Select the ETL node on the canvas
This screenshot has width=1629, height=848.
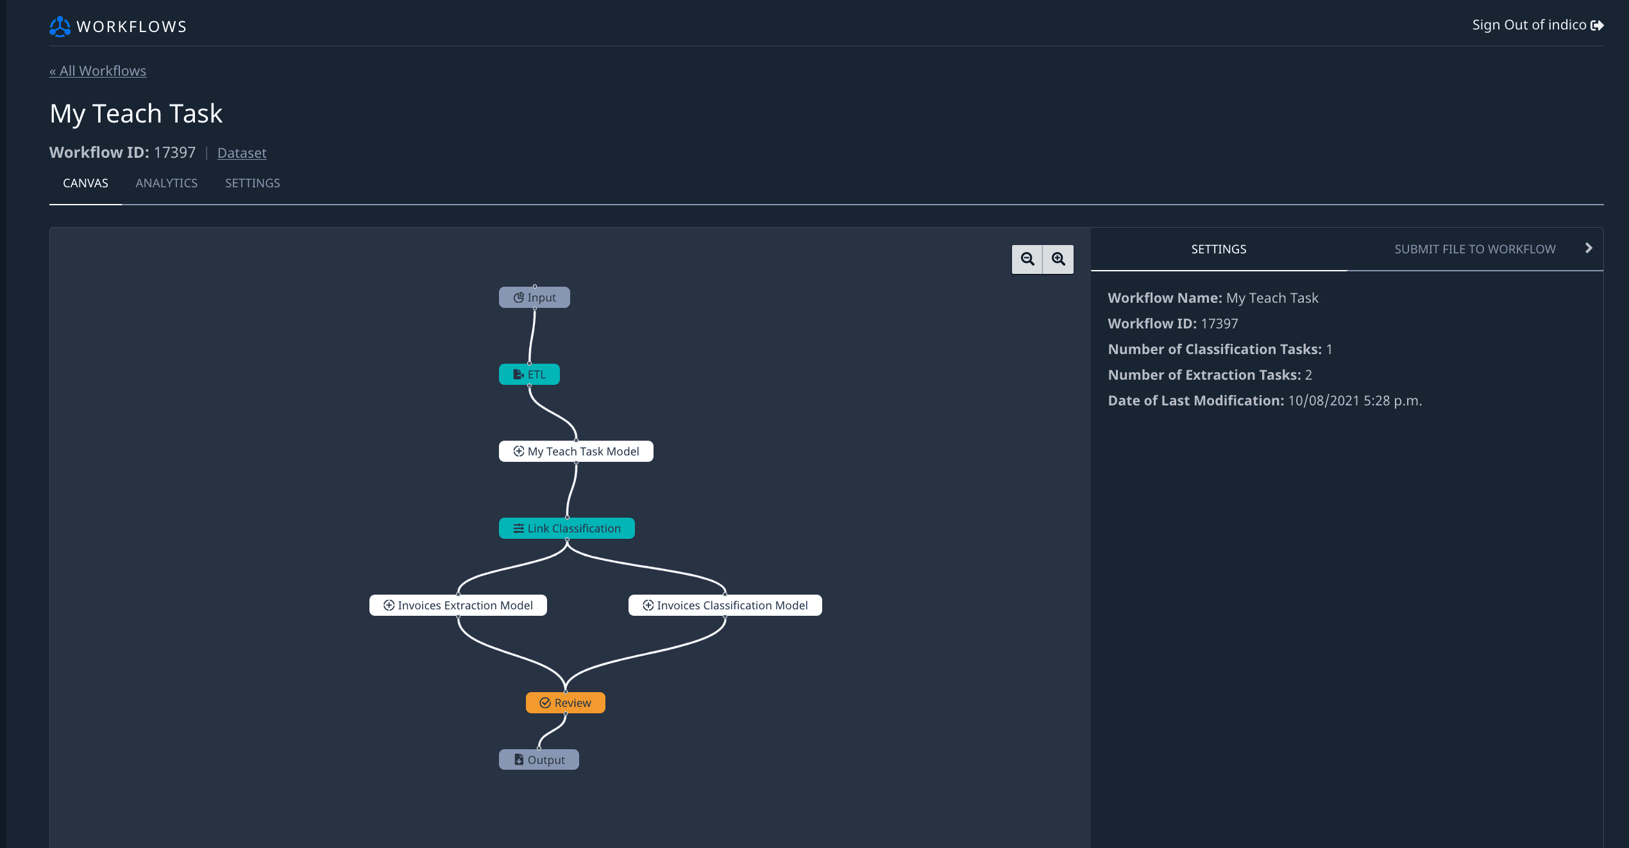click(x=529, y=375)
